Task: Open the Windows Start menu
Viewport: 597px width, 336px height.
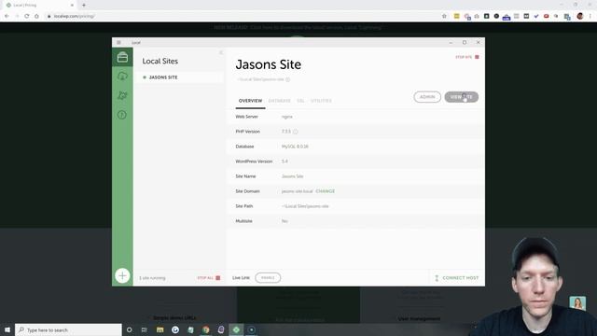Action: 7,329
